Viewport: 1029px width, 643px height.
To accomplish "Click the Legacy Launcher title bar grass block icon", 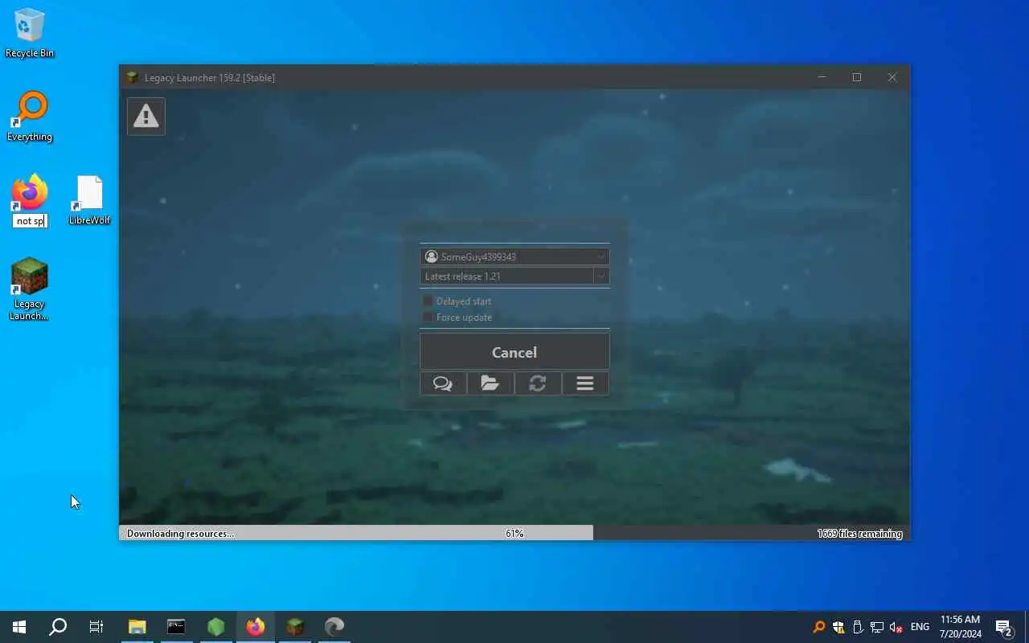I will (x=133, y=77).
